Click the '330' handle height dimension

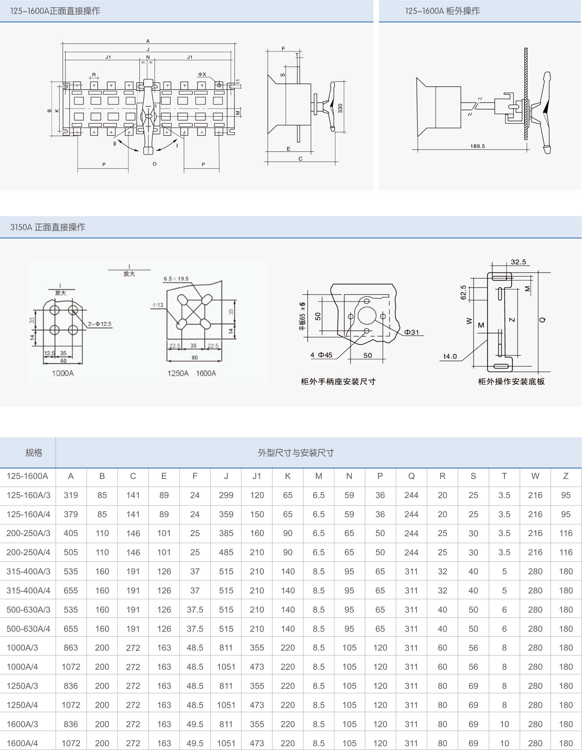(x=340, y=108)
